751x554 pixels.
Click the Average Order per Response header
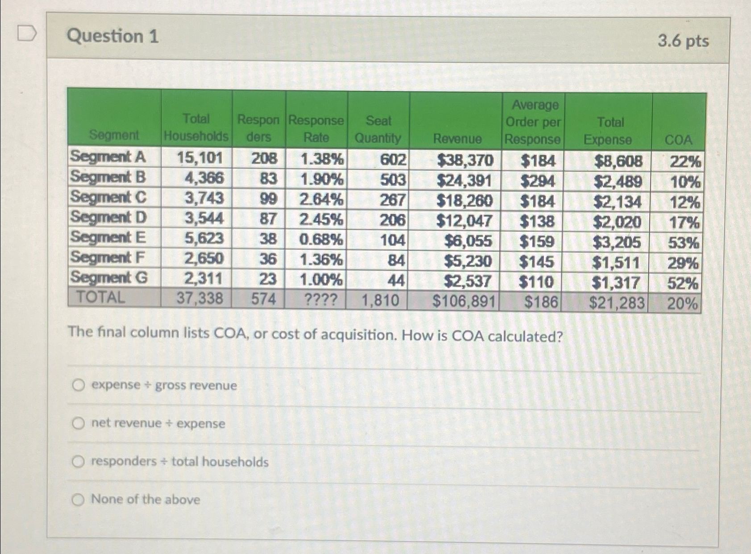(x=532, y=120)
